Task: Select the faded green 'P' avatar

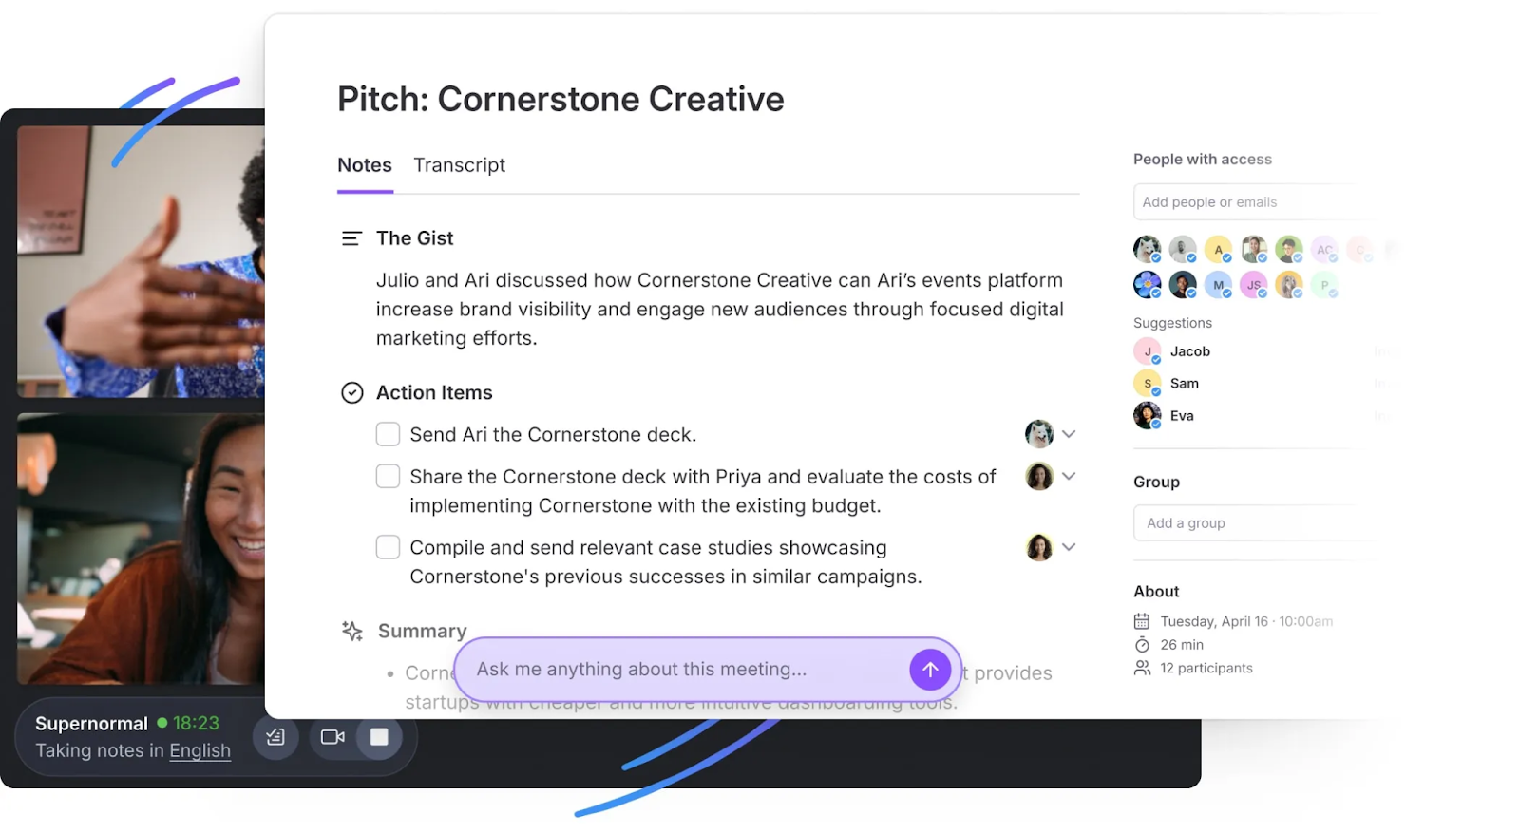Action: 1324,285
